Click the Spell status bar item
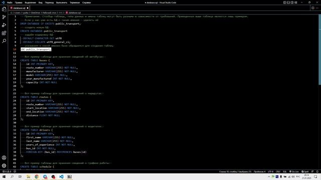 click(x=305, y=171)
